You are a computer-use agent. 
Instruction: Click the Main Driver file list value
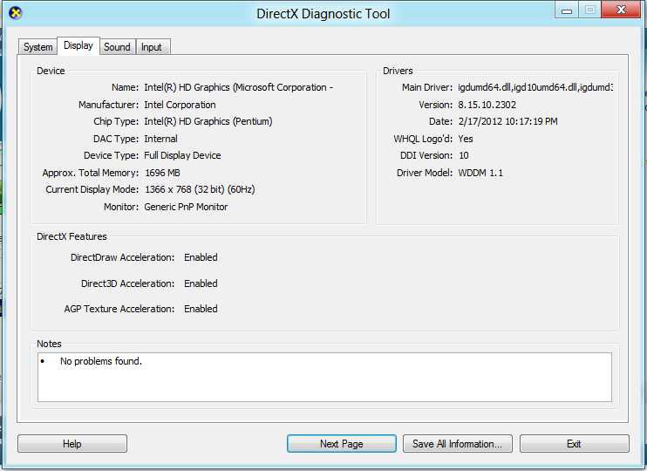coord(535,87)
